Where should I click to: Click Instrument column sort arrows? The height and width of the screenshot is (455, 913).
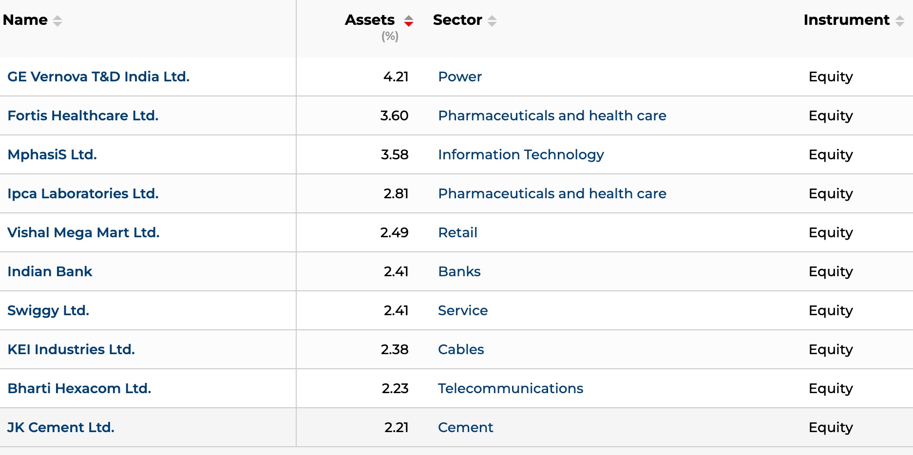point(900,21)
